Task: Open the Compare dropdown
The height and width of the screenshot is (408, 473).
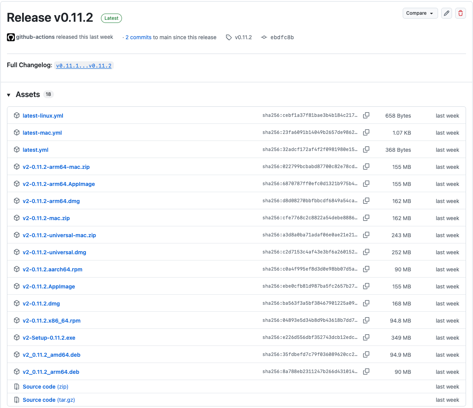Action: [x=420, y=13]
